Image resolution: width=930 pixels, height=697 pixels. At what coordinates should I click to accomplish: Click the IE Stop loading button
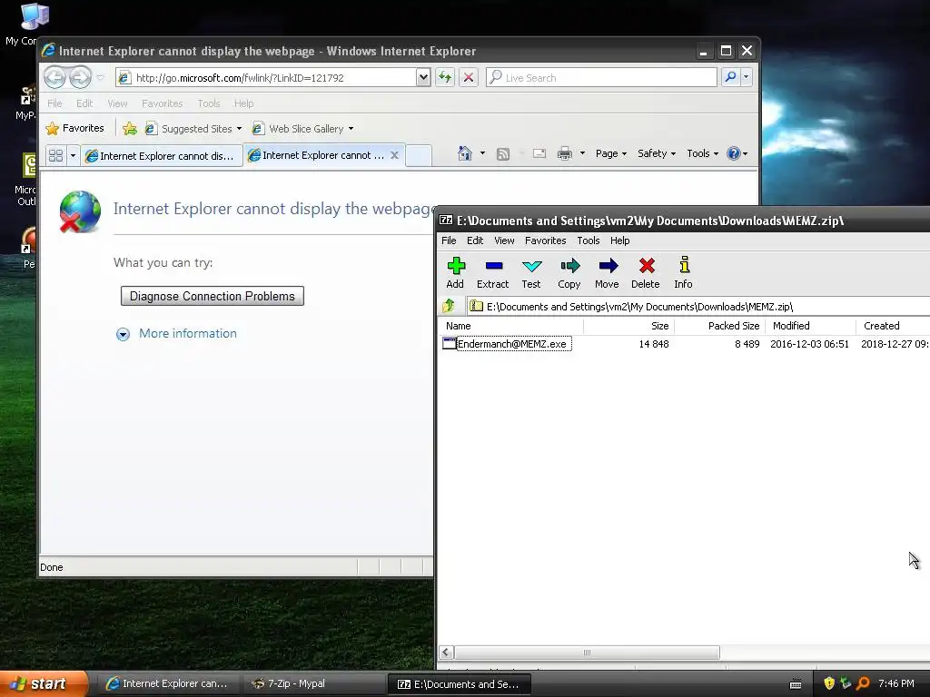point(469,77)
